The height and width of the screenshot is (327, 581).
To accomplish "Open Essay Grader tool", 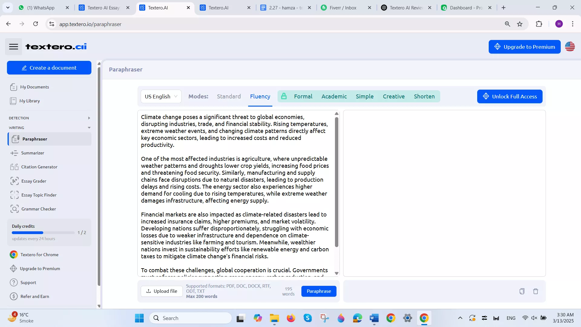I will (34, 181).
